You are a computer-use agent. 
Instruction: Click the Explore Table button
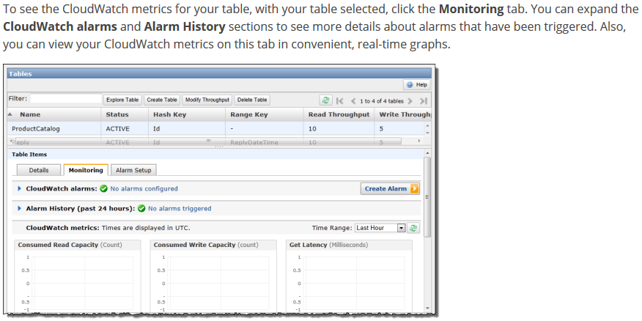click(x=122, y=100)
